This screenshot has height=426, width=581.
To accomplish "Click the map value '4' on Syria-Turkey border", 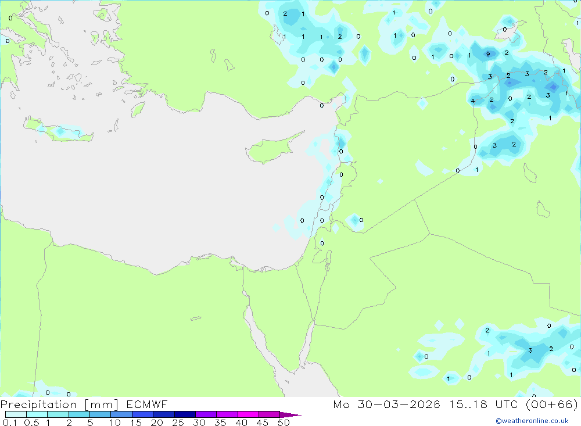I will [x=472, y=101].
